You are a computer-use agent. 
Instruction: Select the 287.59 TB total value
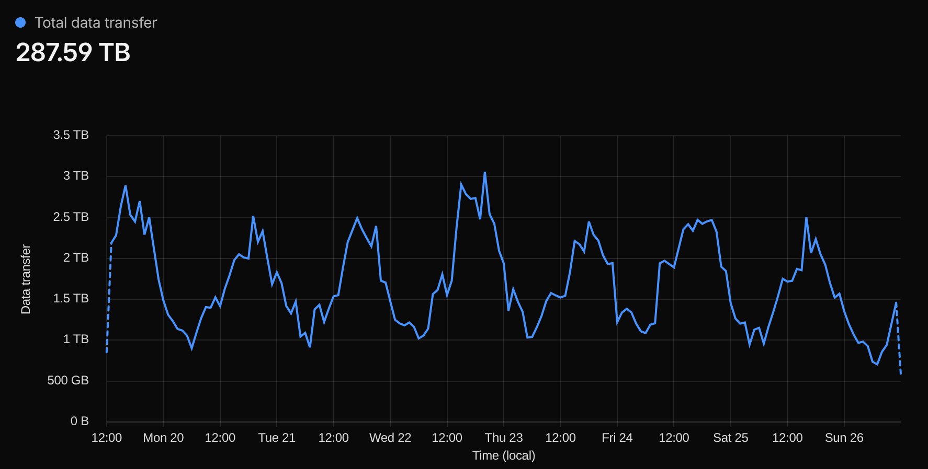coord(73,52)
